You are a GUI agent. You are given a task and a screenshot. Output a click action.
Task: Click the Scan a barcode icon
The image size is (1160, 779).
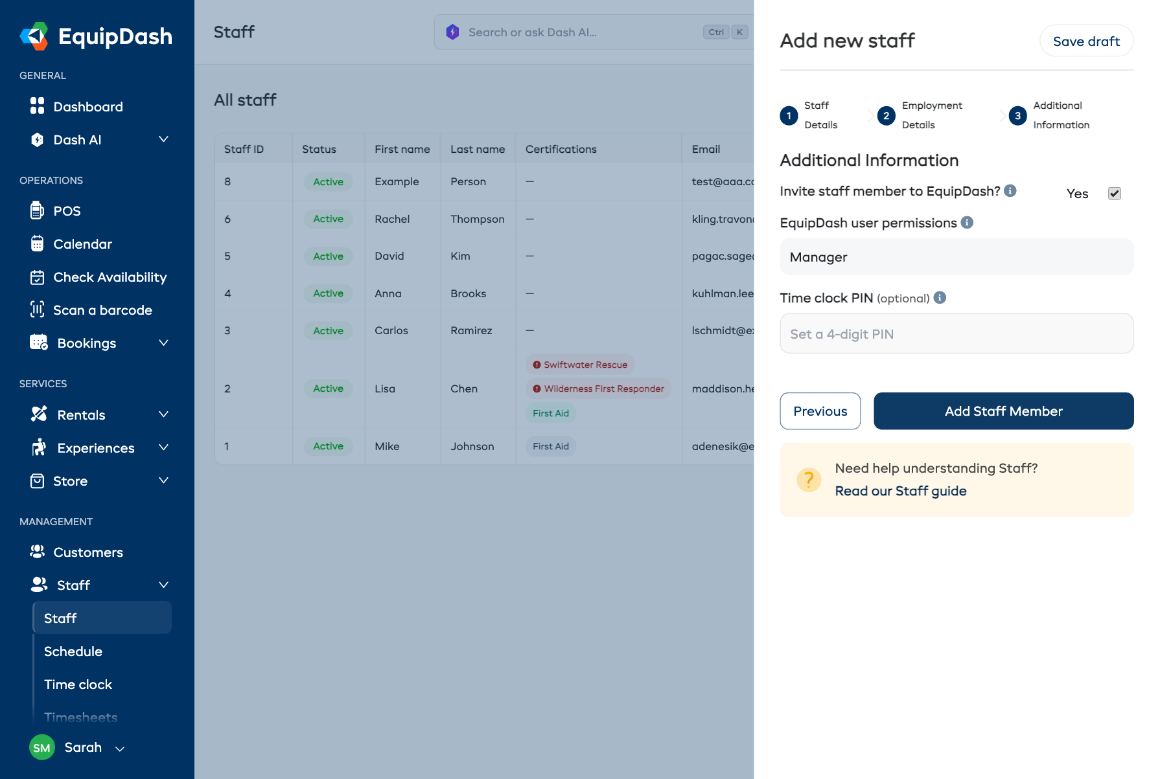(38, 310)
